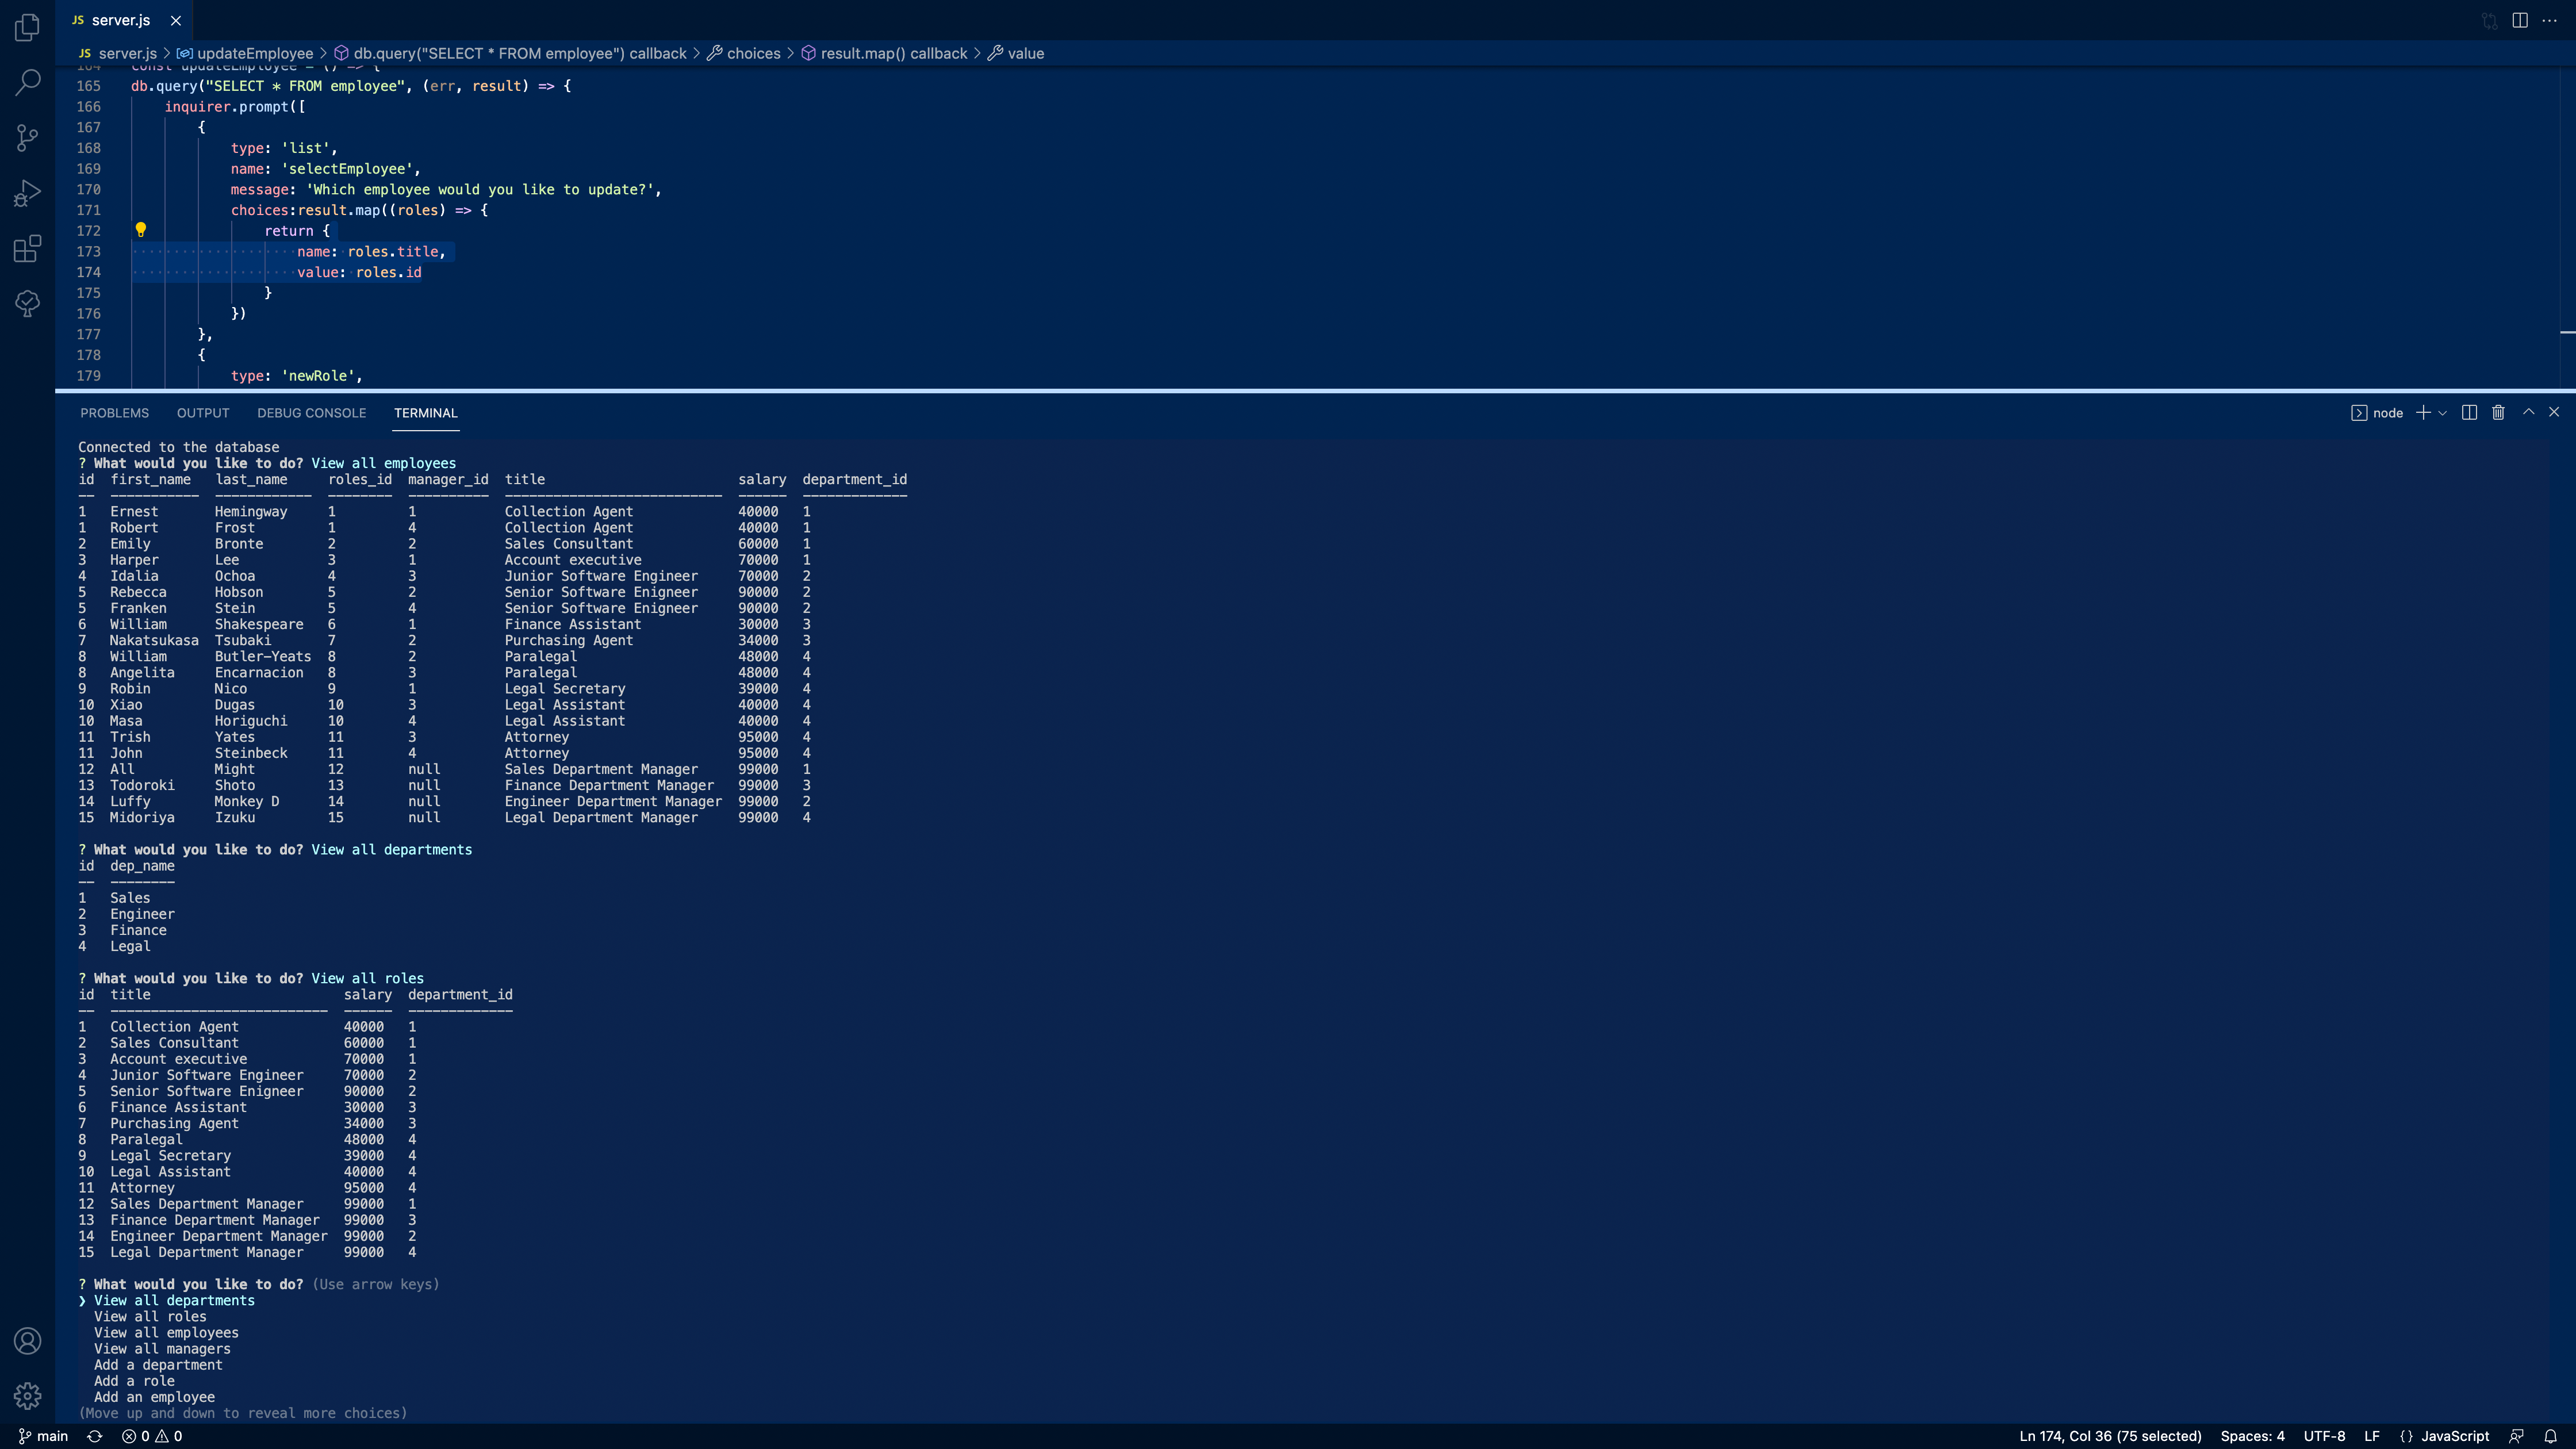This screenshot has height=1449, width=2576.
Task: Close the server.js editor tab
Action: (176, 20)
